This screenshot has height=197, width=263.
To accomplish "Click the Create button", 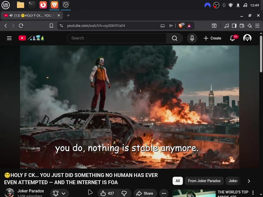I will [212, 38].
